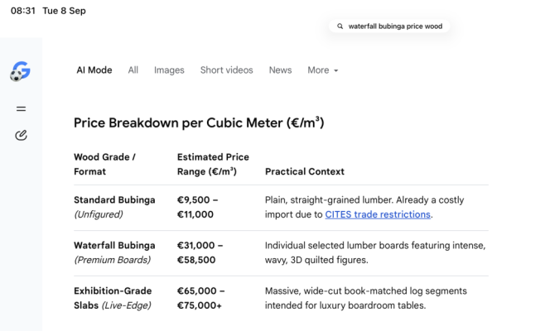
Task: Click the clock time in the status bar
Action: point(23,11)
